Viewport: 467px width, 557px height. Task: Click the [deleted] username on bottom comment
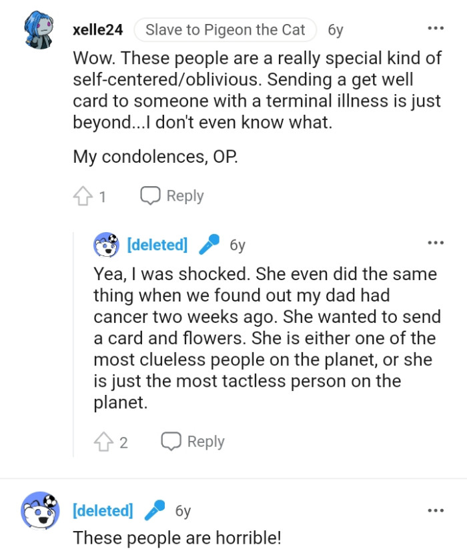pyautogui.click(x=103, y=511)
